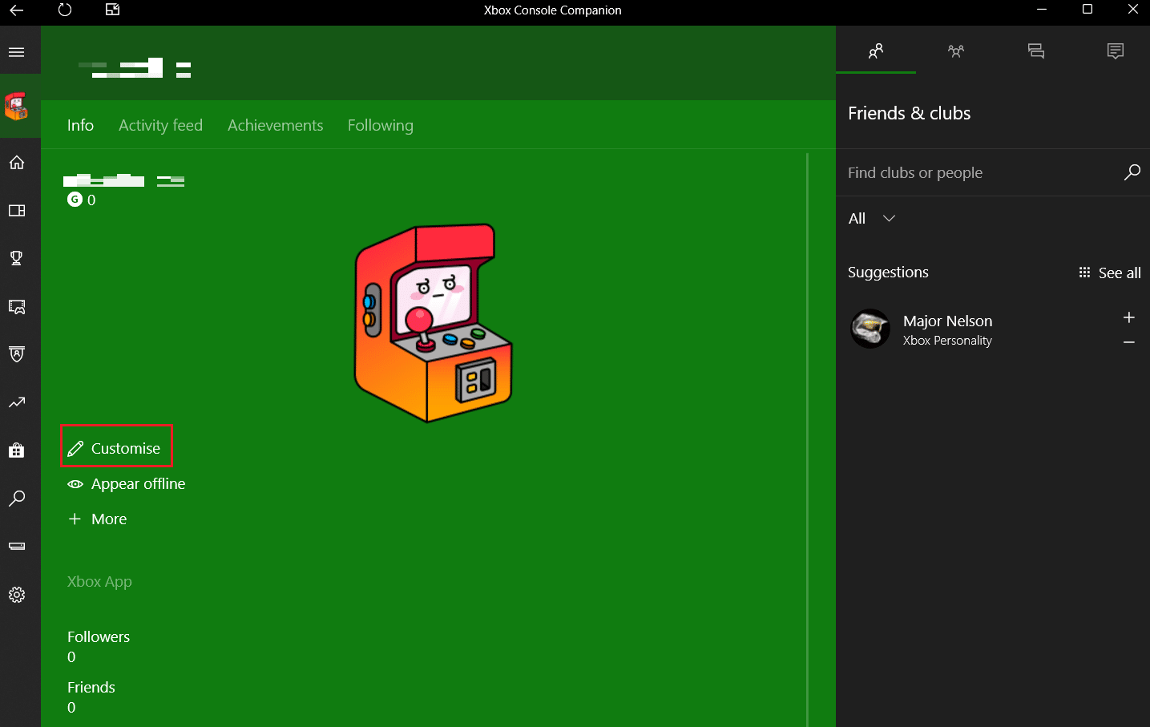Open Settings gear in sidebar
The height and width of the screenshot is (727, 1150).
pos(17,595)
